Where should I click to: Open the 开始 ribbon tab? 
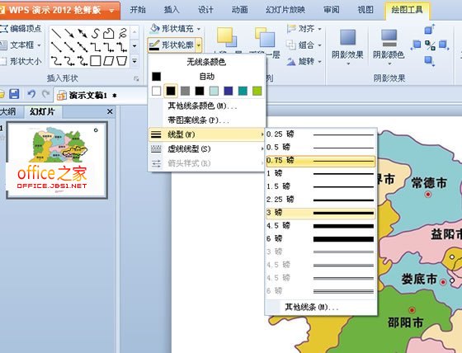(138, 10)
